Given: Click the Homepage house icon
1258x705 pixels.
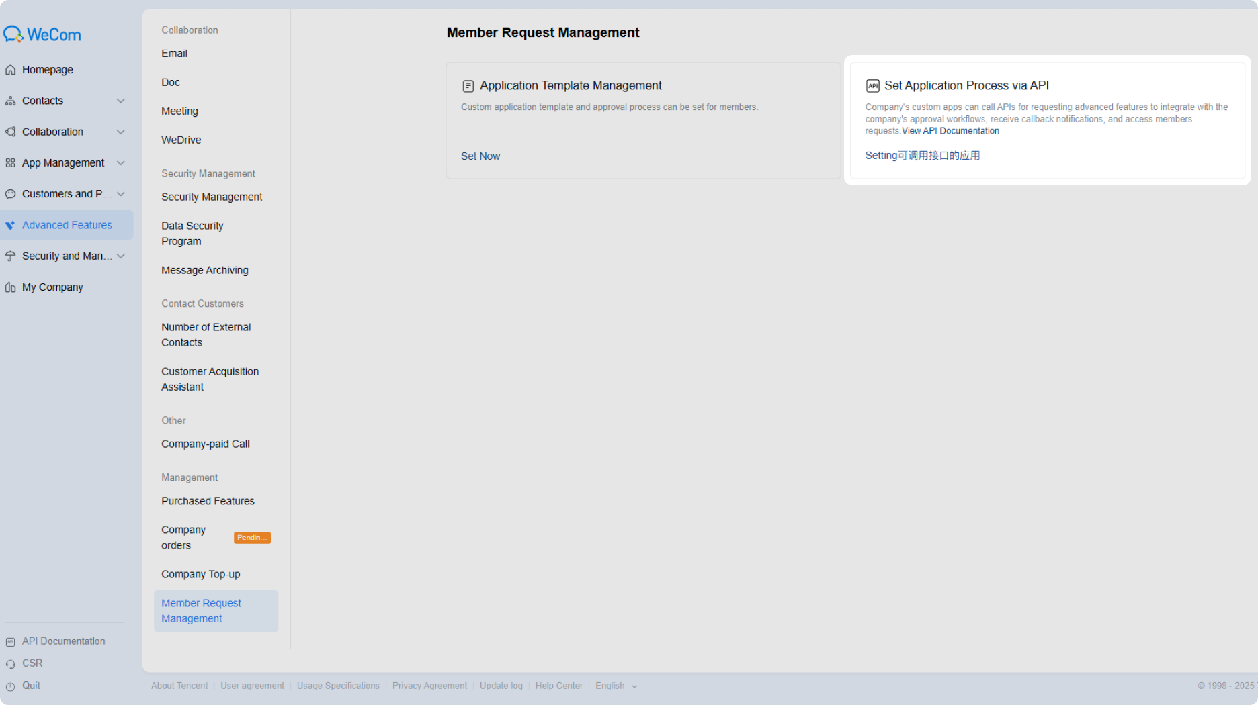Looking at the screenshot, I should [x=10, y=70].
